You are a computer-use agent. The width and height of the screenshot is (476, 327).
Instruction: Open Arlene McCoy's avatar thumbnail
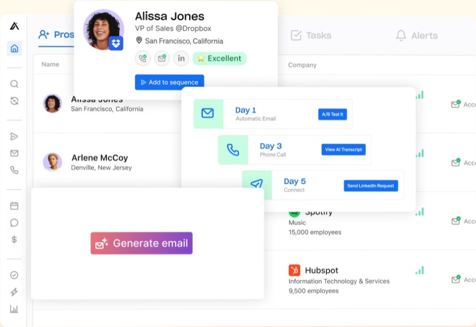click(x=53, y=162)
